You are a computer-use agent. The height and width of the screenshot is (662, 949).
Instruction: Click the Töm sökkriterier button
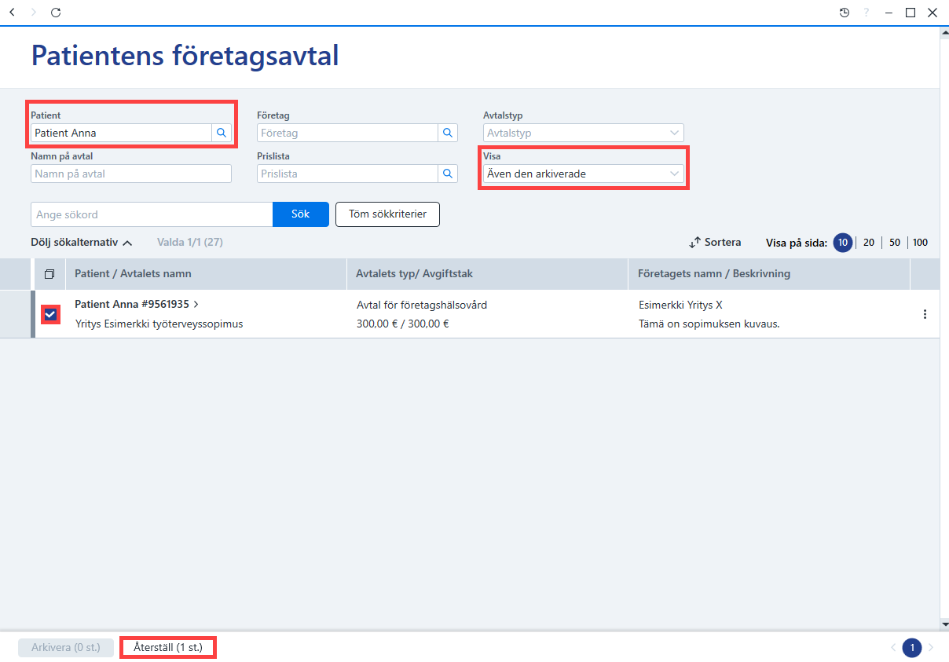(x=387, y=214)
